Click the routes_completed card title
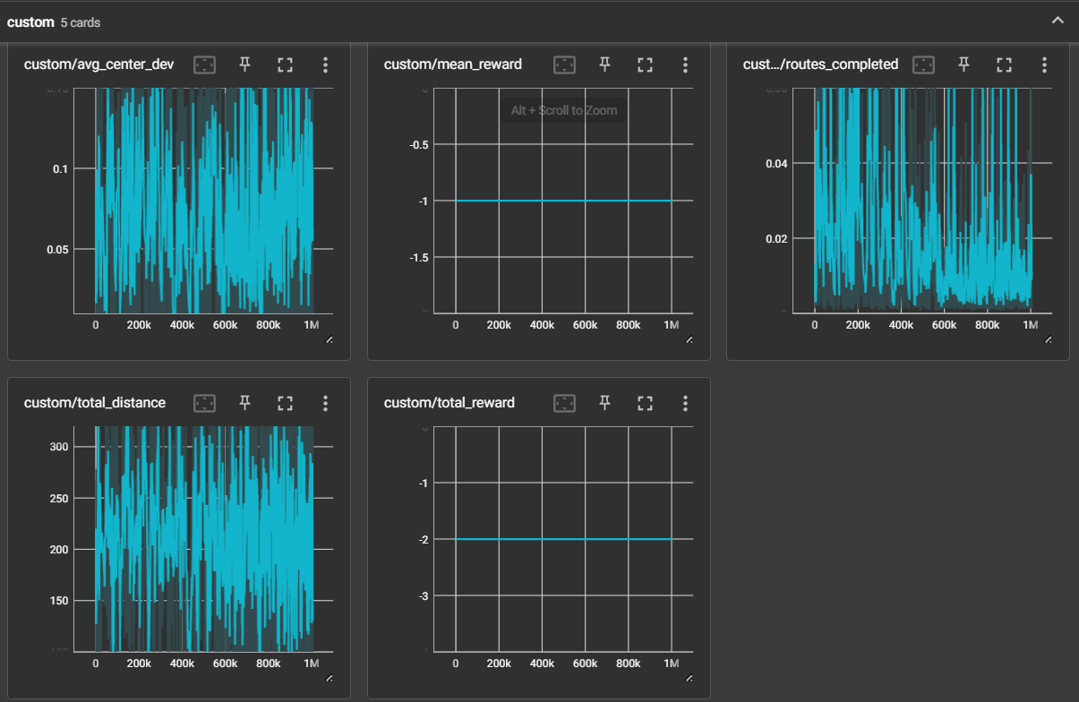This screenshot has width=1079, height=702. 820,64
